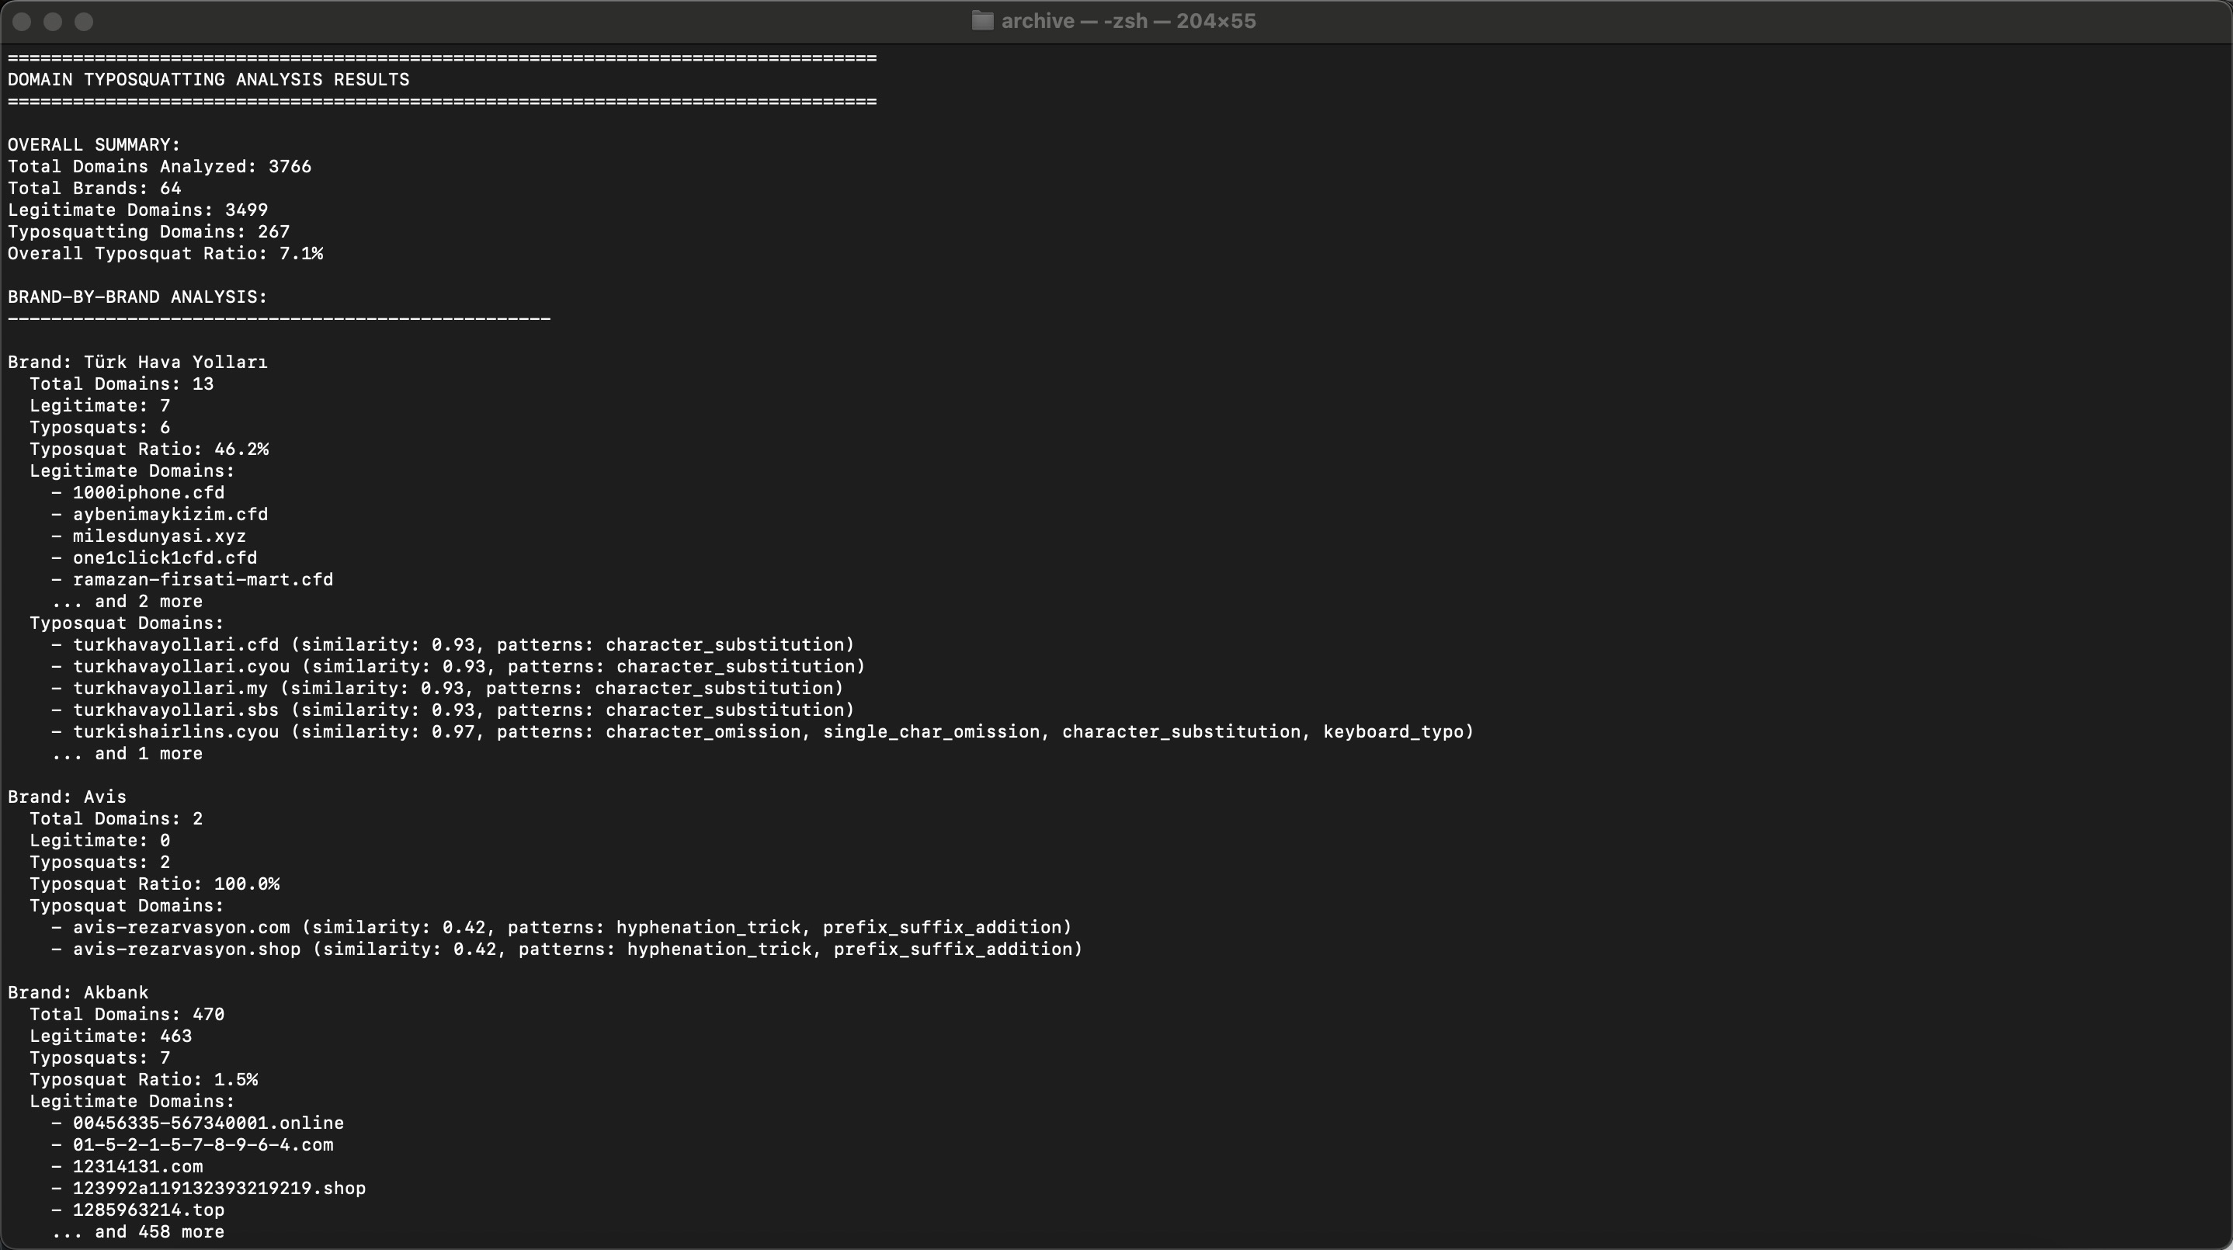The height and width of the screenshot is (1250, 2233).
Task: Click 'Typosquat Ratio: 46.2%' line
Action: click(x=149, y=449)
